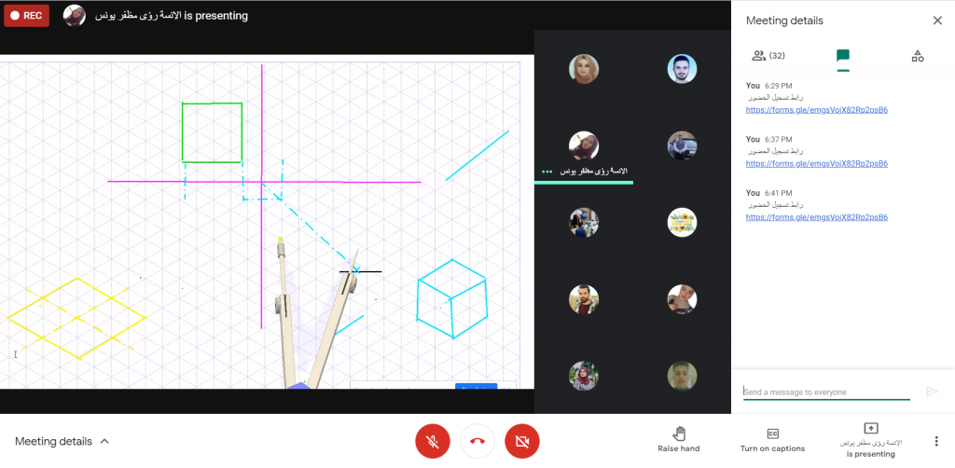Image resolution: width=955 pixels, height=468 pixels.
Task: Open the Activities shapes icon tab
Action: [x=918, y=56]
